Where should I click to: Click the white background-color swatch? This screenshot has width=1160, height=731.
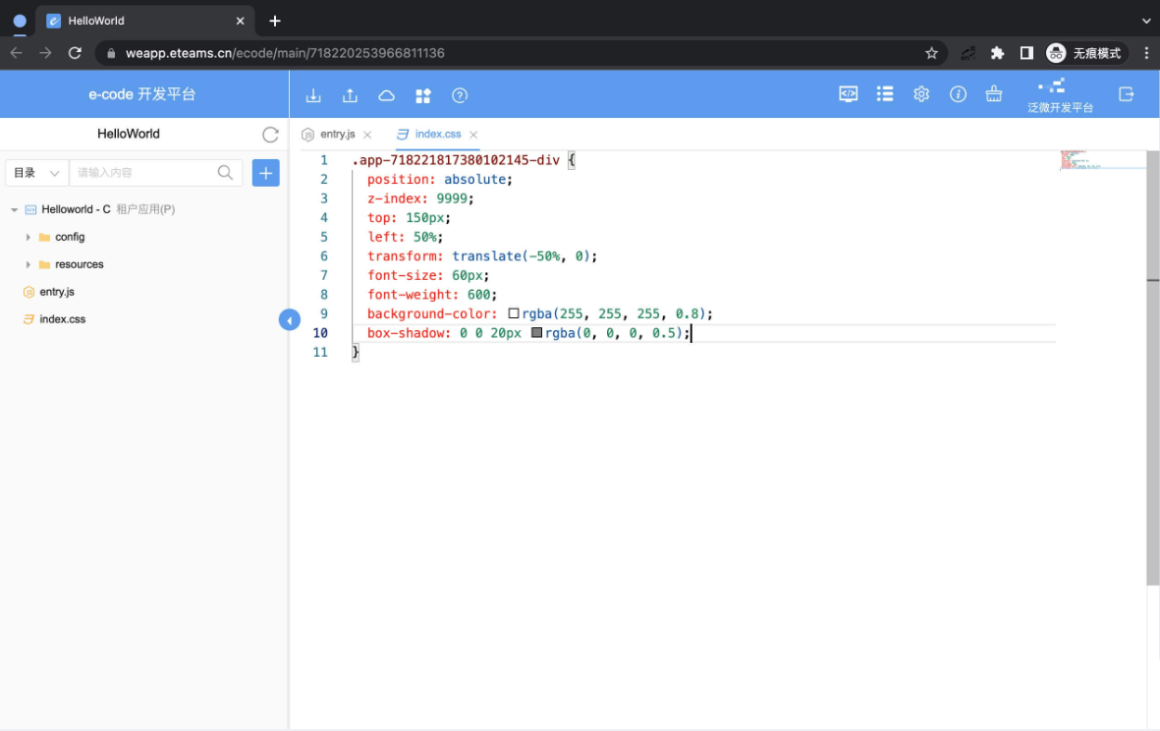click(514, 313)
